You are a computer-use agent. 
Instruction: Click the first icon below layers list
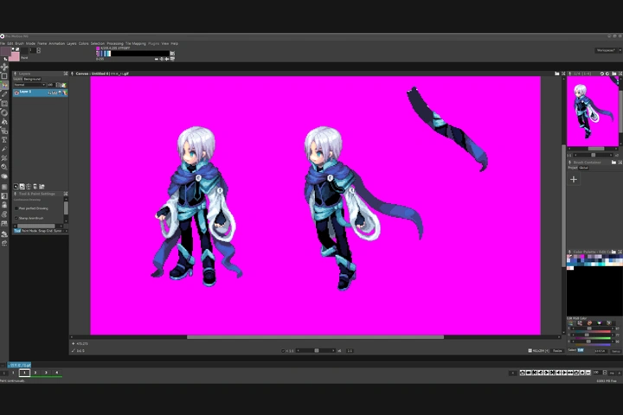pos(16,186)
